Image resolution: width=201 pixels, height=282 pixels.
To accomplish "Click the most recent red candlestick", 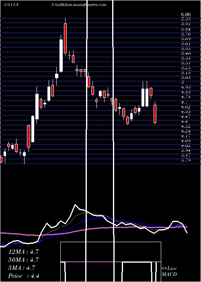I will click(155, 114).
